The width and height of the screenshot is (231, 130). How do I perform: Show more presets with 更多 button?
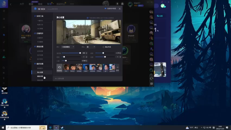point(118,68)
